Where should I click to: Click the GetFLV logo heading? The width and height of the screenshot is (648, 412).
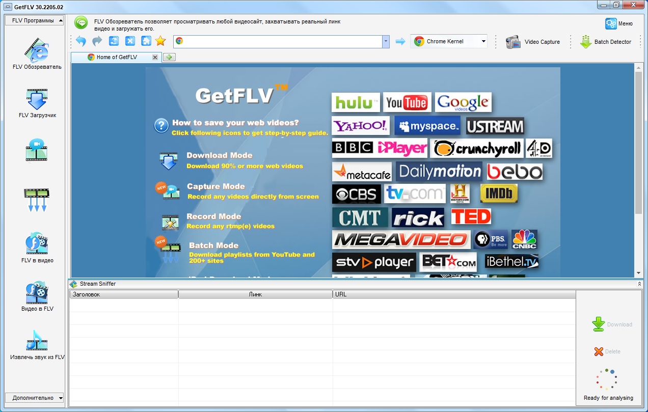pos(241,94)
